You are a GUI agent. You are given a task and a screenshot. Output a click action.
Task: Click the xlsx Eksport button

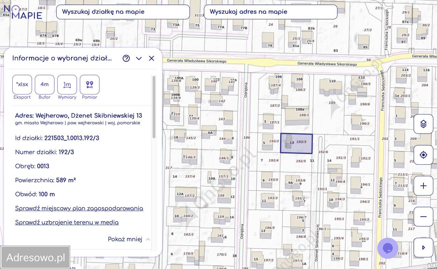coord(22,85)
